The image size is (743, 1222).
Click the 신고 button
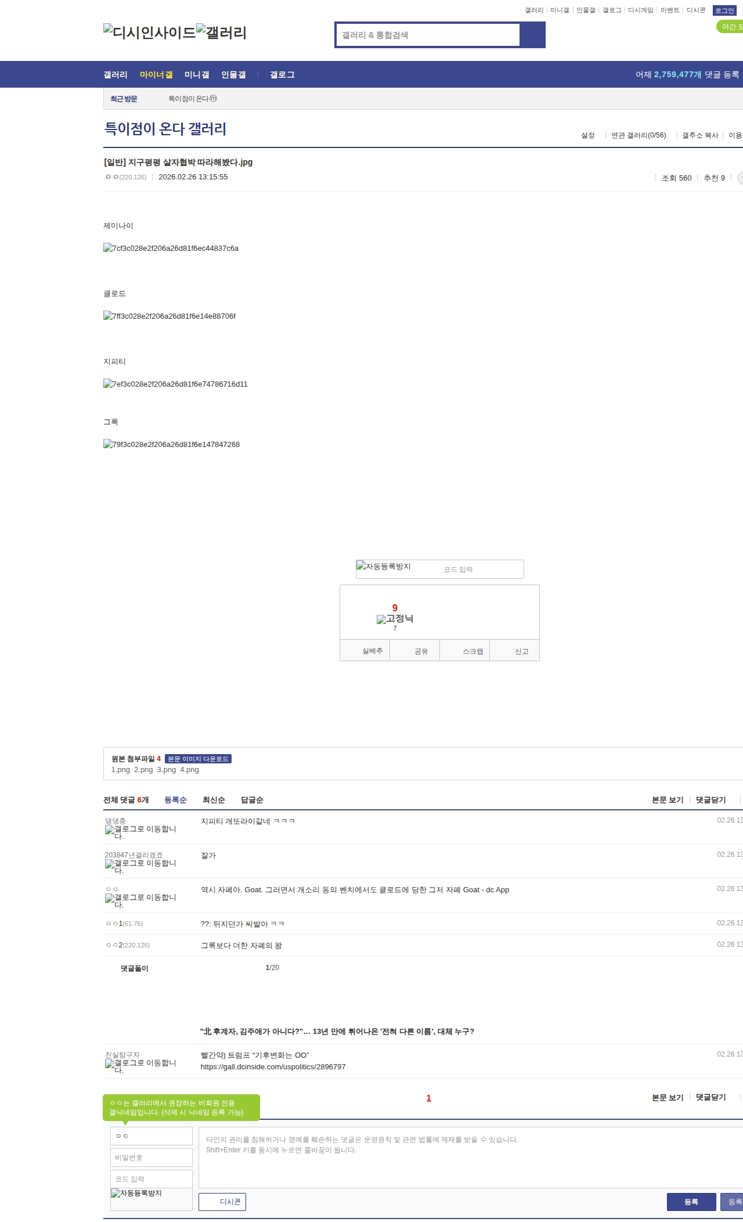coord(515,651)
